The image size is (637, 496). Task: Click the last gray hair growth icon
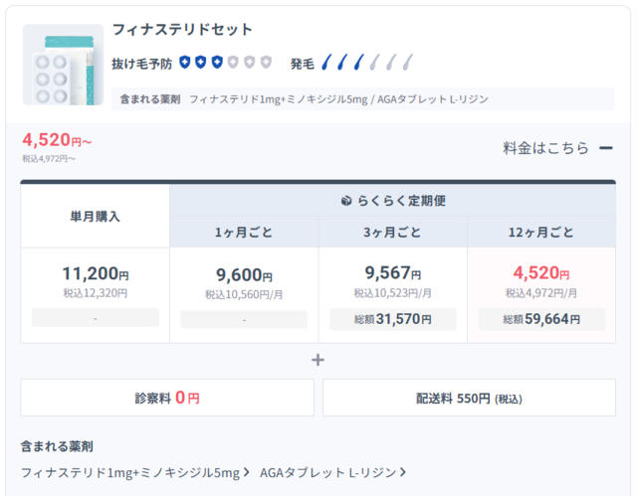407,63
